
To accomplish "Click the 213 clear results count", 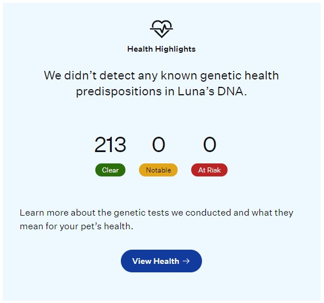I will (110, 145).
